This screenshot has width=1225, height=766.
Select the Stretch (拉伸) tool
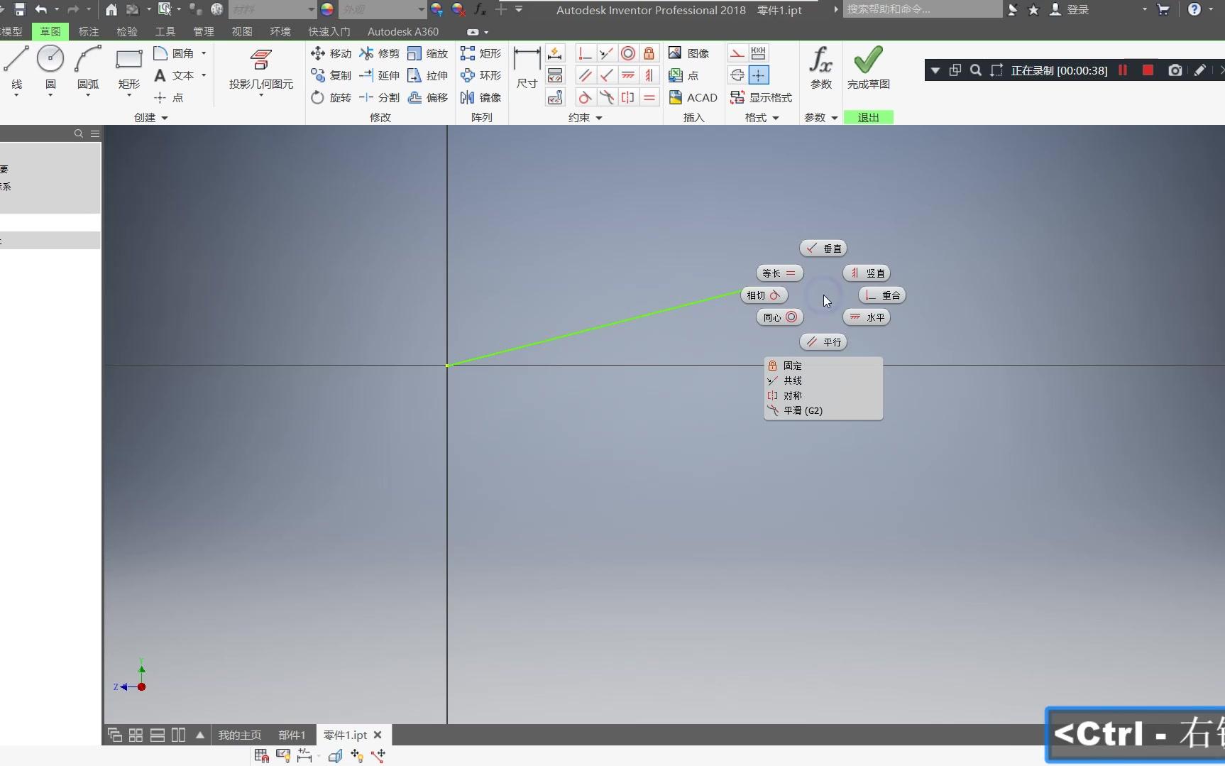point(427,75)
